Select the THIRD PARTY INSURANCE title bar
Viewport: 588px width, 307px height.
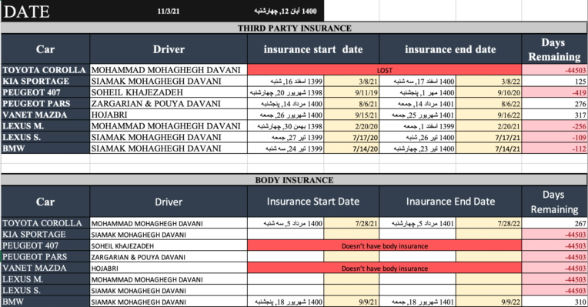(x=294, y=28)
